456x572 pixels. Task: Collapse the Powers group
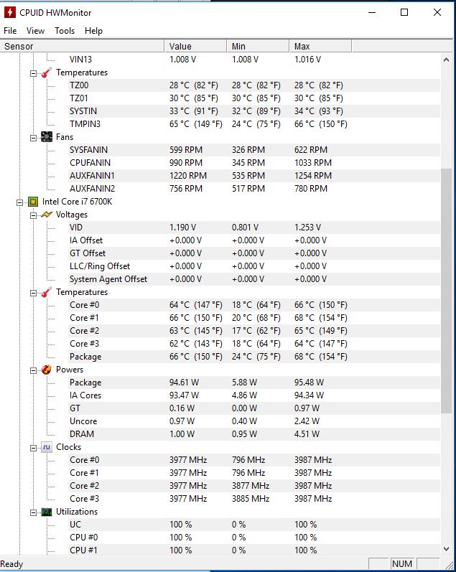click(33, 370)
